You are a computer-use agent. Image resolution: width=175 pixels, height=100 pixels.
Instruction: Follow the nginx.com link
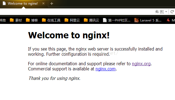(106, 69)
